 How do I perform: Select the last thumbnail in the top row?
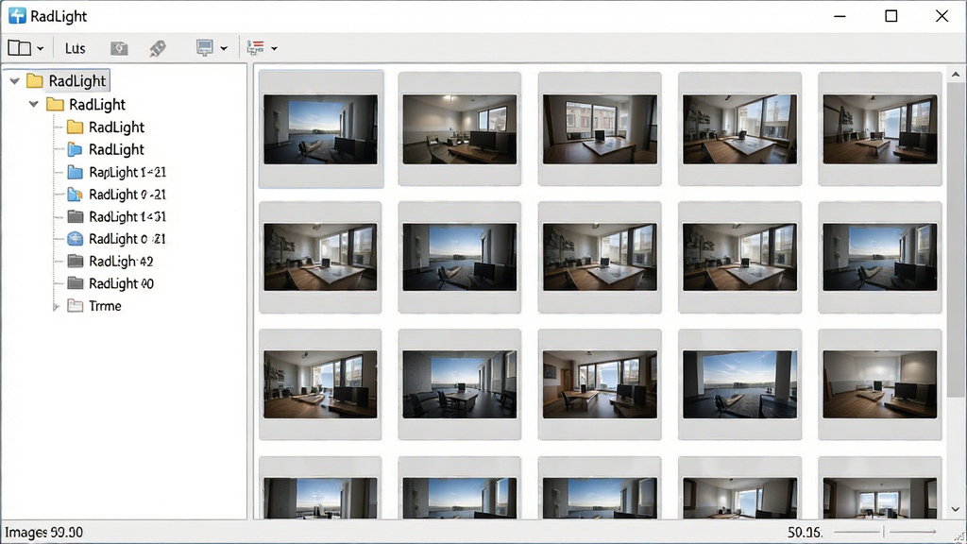[880, 128]
